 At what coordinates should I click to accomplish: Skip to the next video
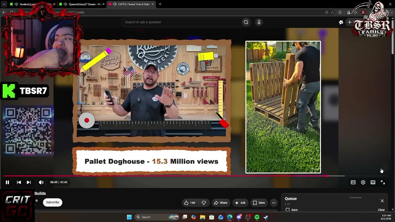(x=29, y=182)
